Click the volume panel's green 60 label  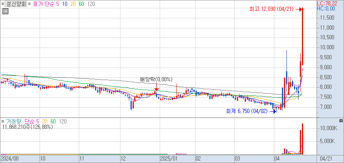(x=53, y=121)
